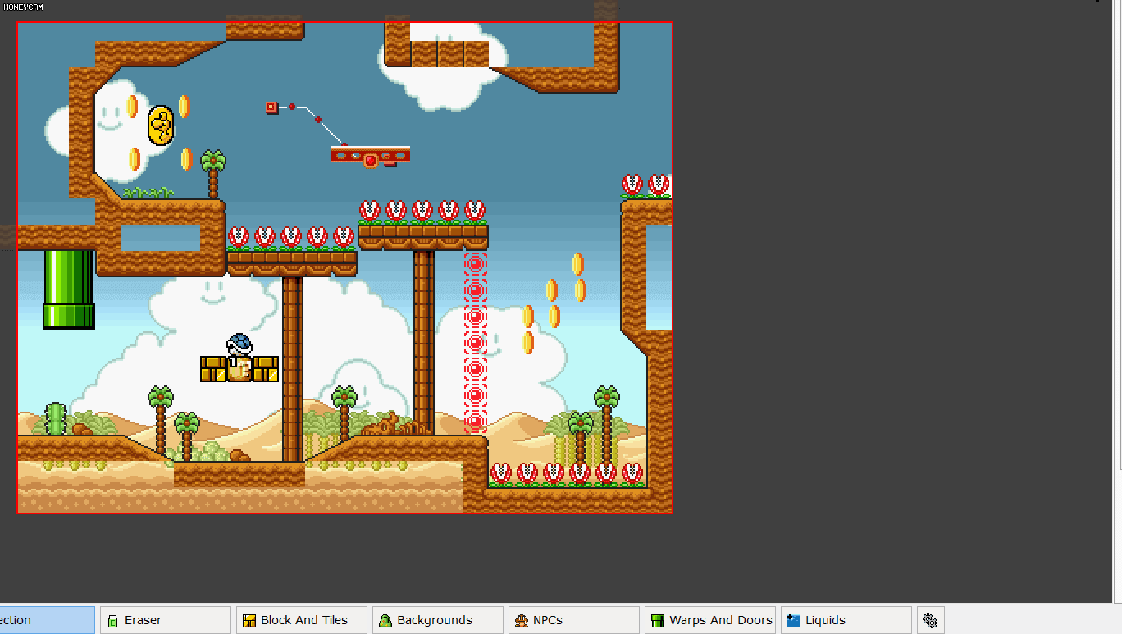Select the grass tuft beside upper palm tree
Viewport: 1122px width, 634px height.
148,193
